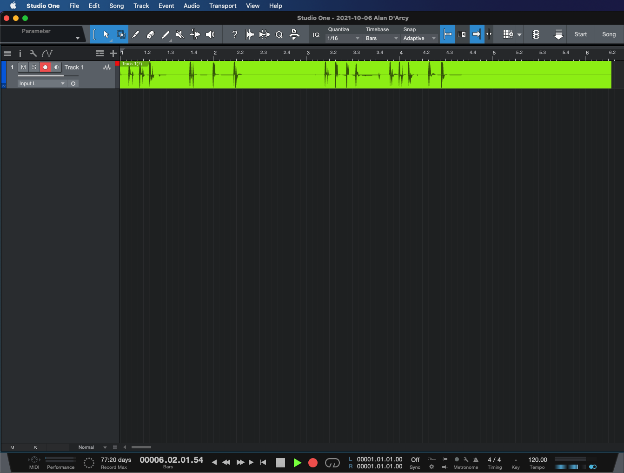Switch to the Start page tab
The width and height of the screenshot is (624, 473).
tap(580, 34)
